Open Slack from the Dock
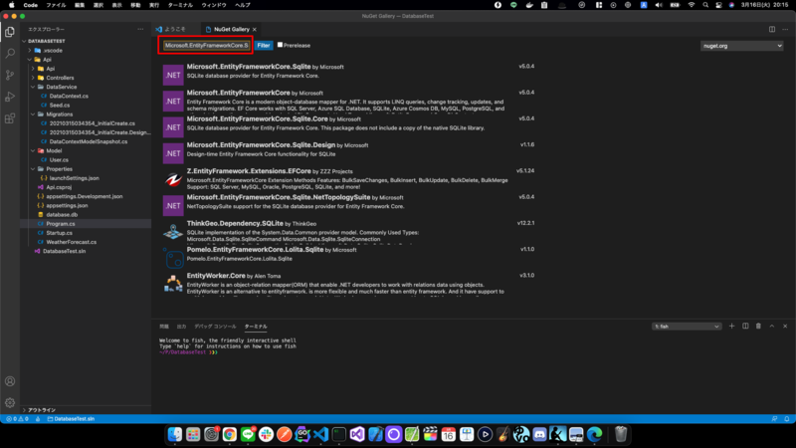Image resolution: width=796 pixels, height=448 pixels. pyautogui.click(x=266, y=434)
